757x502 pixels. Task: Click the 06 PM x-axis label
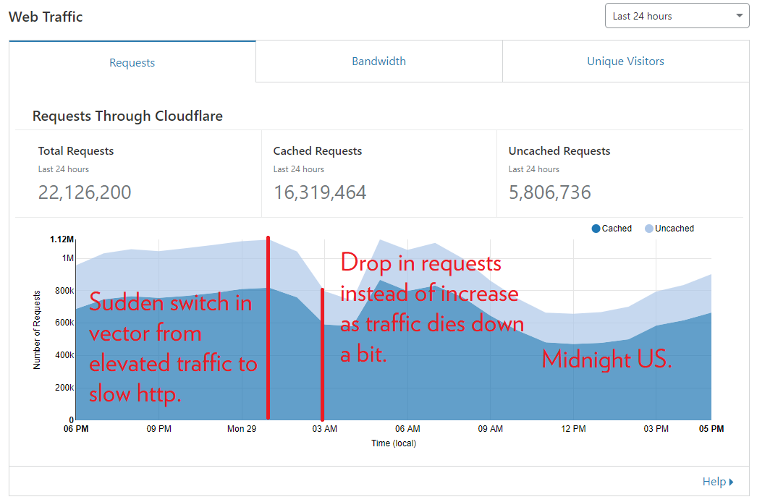[x=76, y=429]
